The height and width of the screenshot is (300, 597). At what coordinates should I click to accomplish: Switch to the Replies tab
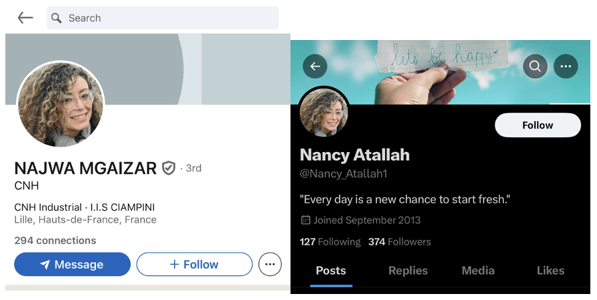coord(408,271)
